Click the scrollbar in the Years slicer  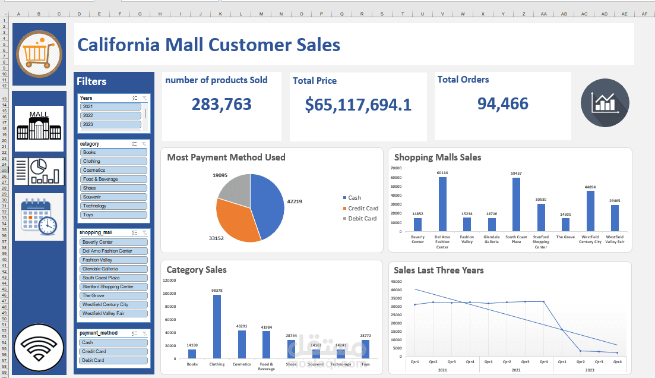[145, 114]
